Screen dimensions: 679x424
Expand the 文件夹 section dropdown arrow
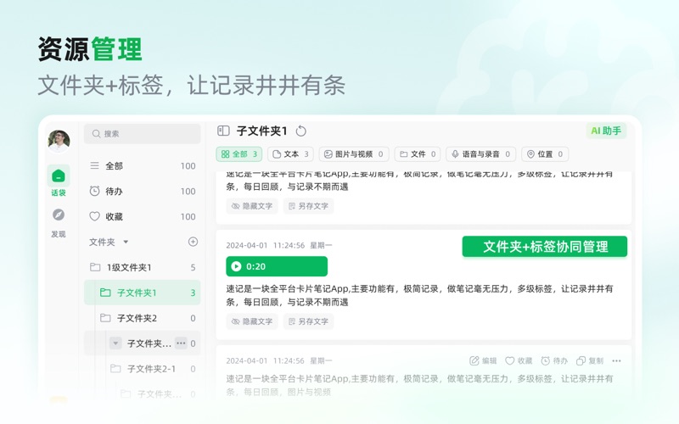(x=126, y=243)
